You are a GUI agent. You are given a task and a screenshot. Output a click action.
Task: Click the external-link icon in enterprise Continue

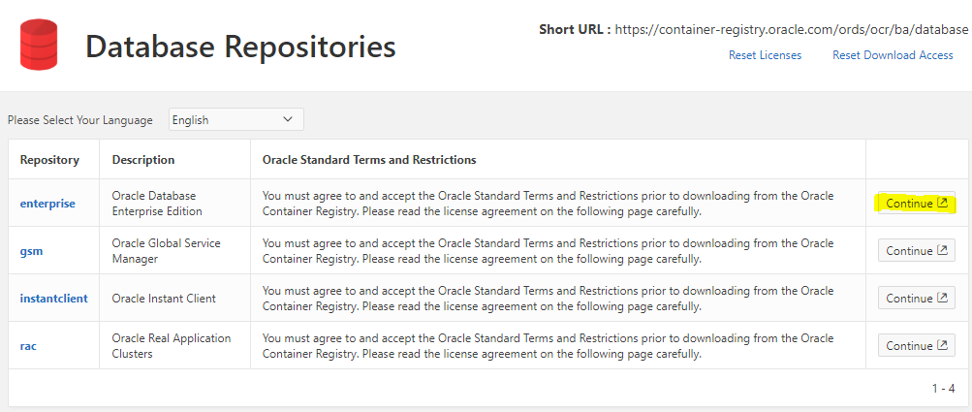(x=942, y=204)
